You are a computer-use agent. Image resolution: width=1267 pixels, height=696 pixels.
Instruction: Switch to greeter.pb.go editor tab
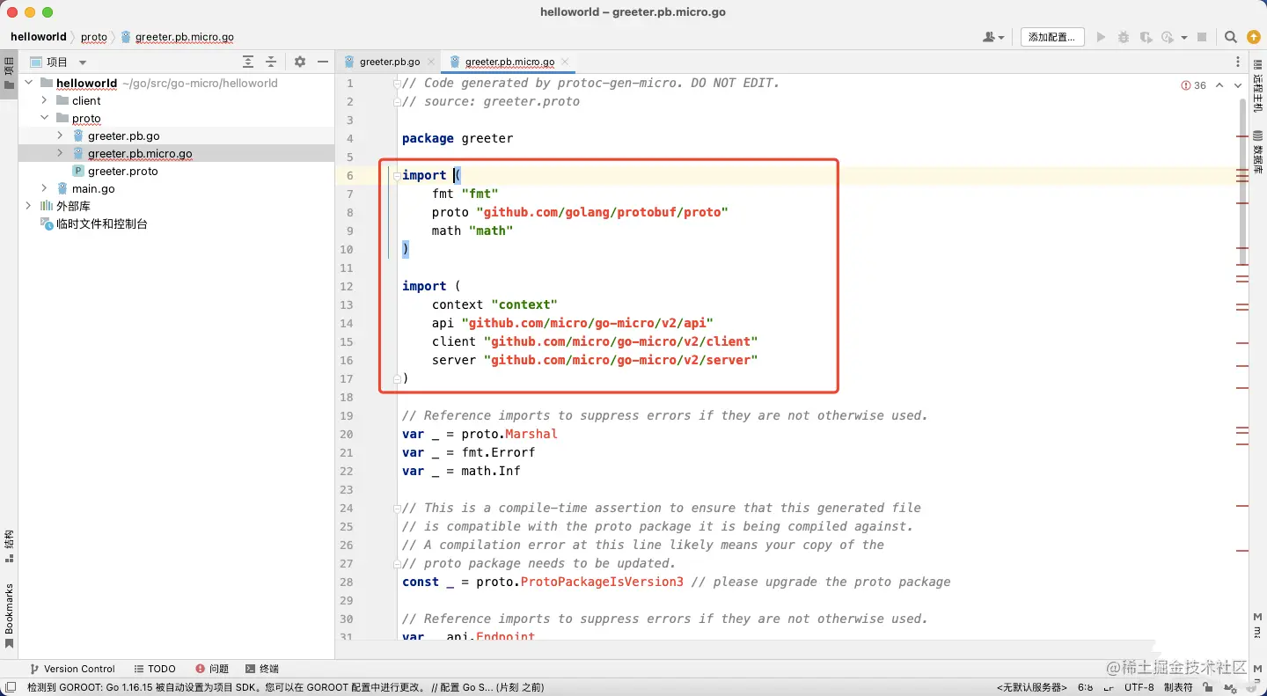[x=388, y=62]
